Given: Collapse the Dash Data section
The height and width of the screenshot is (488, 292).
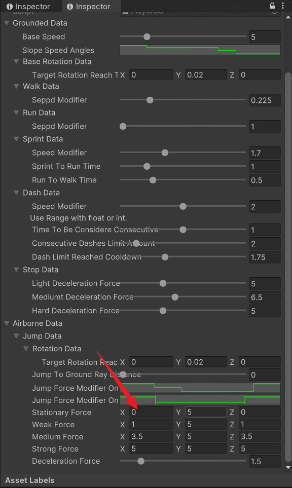Looking at the screenshot, I should [x=17, y=193].
